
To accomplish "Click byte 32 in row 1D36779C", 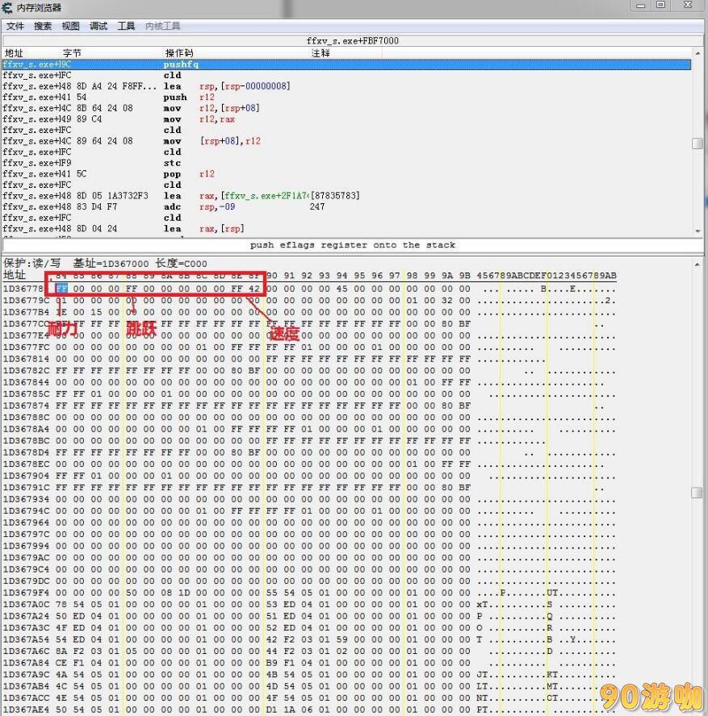I will point(447,301).
